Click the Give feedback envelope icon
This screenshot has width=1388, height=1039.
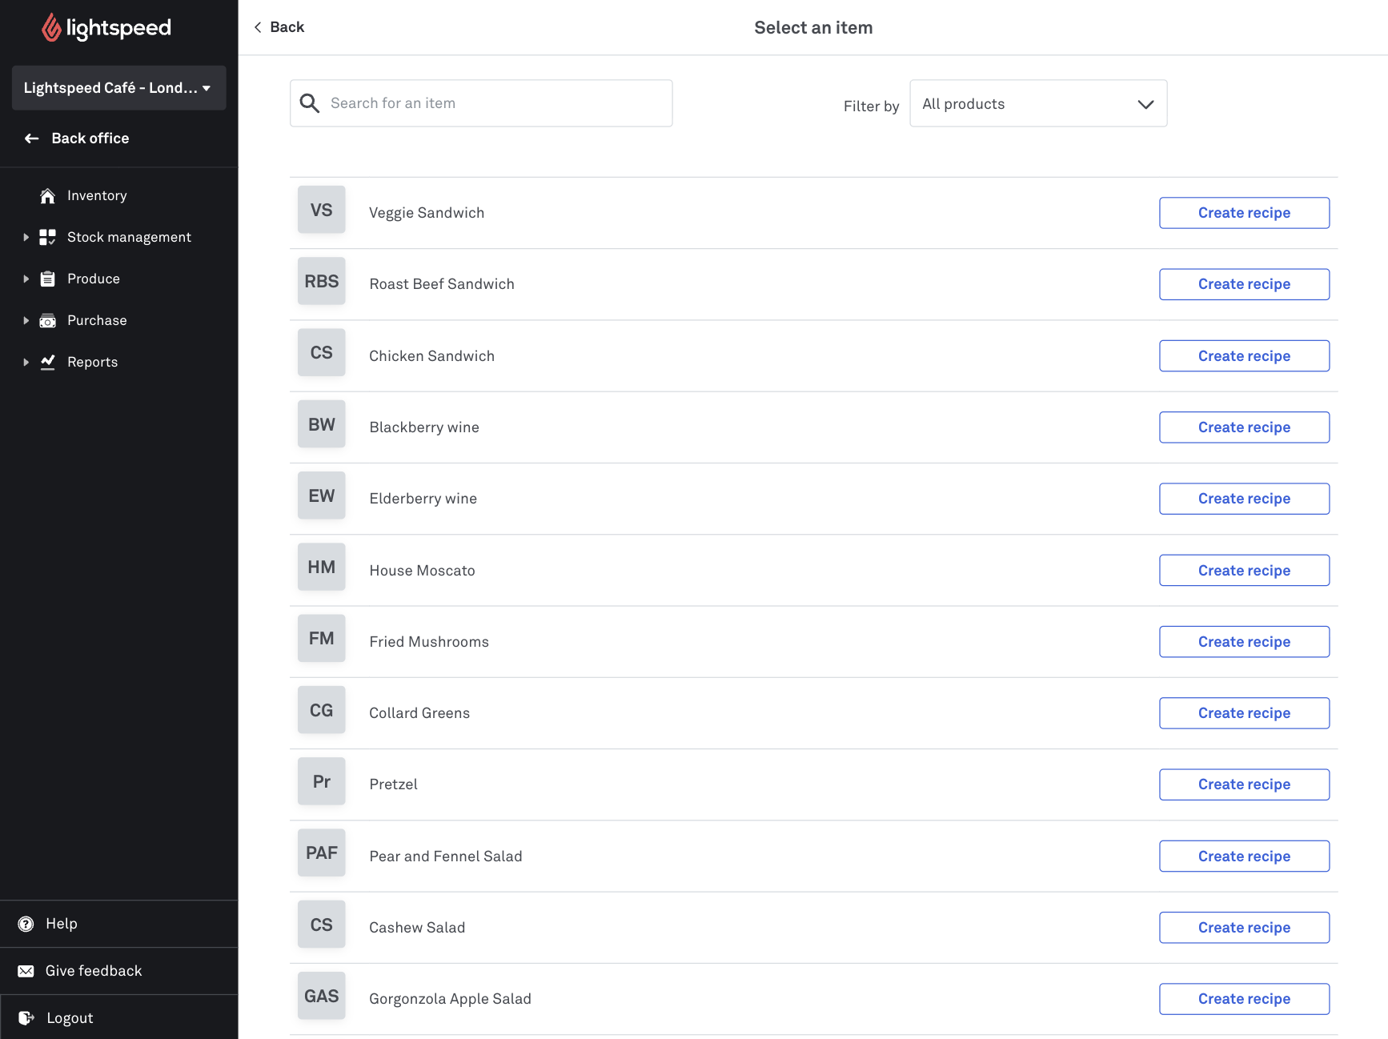(x=26, y=971)
